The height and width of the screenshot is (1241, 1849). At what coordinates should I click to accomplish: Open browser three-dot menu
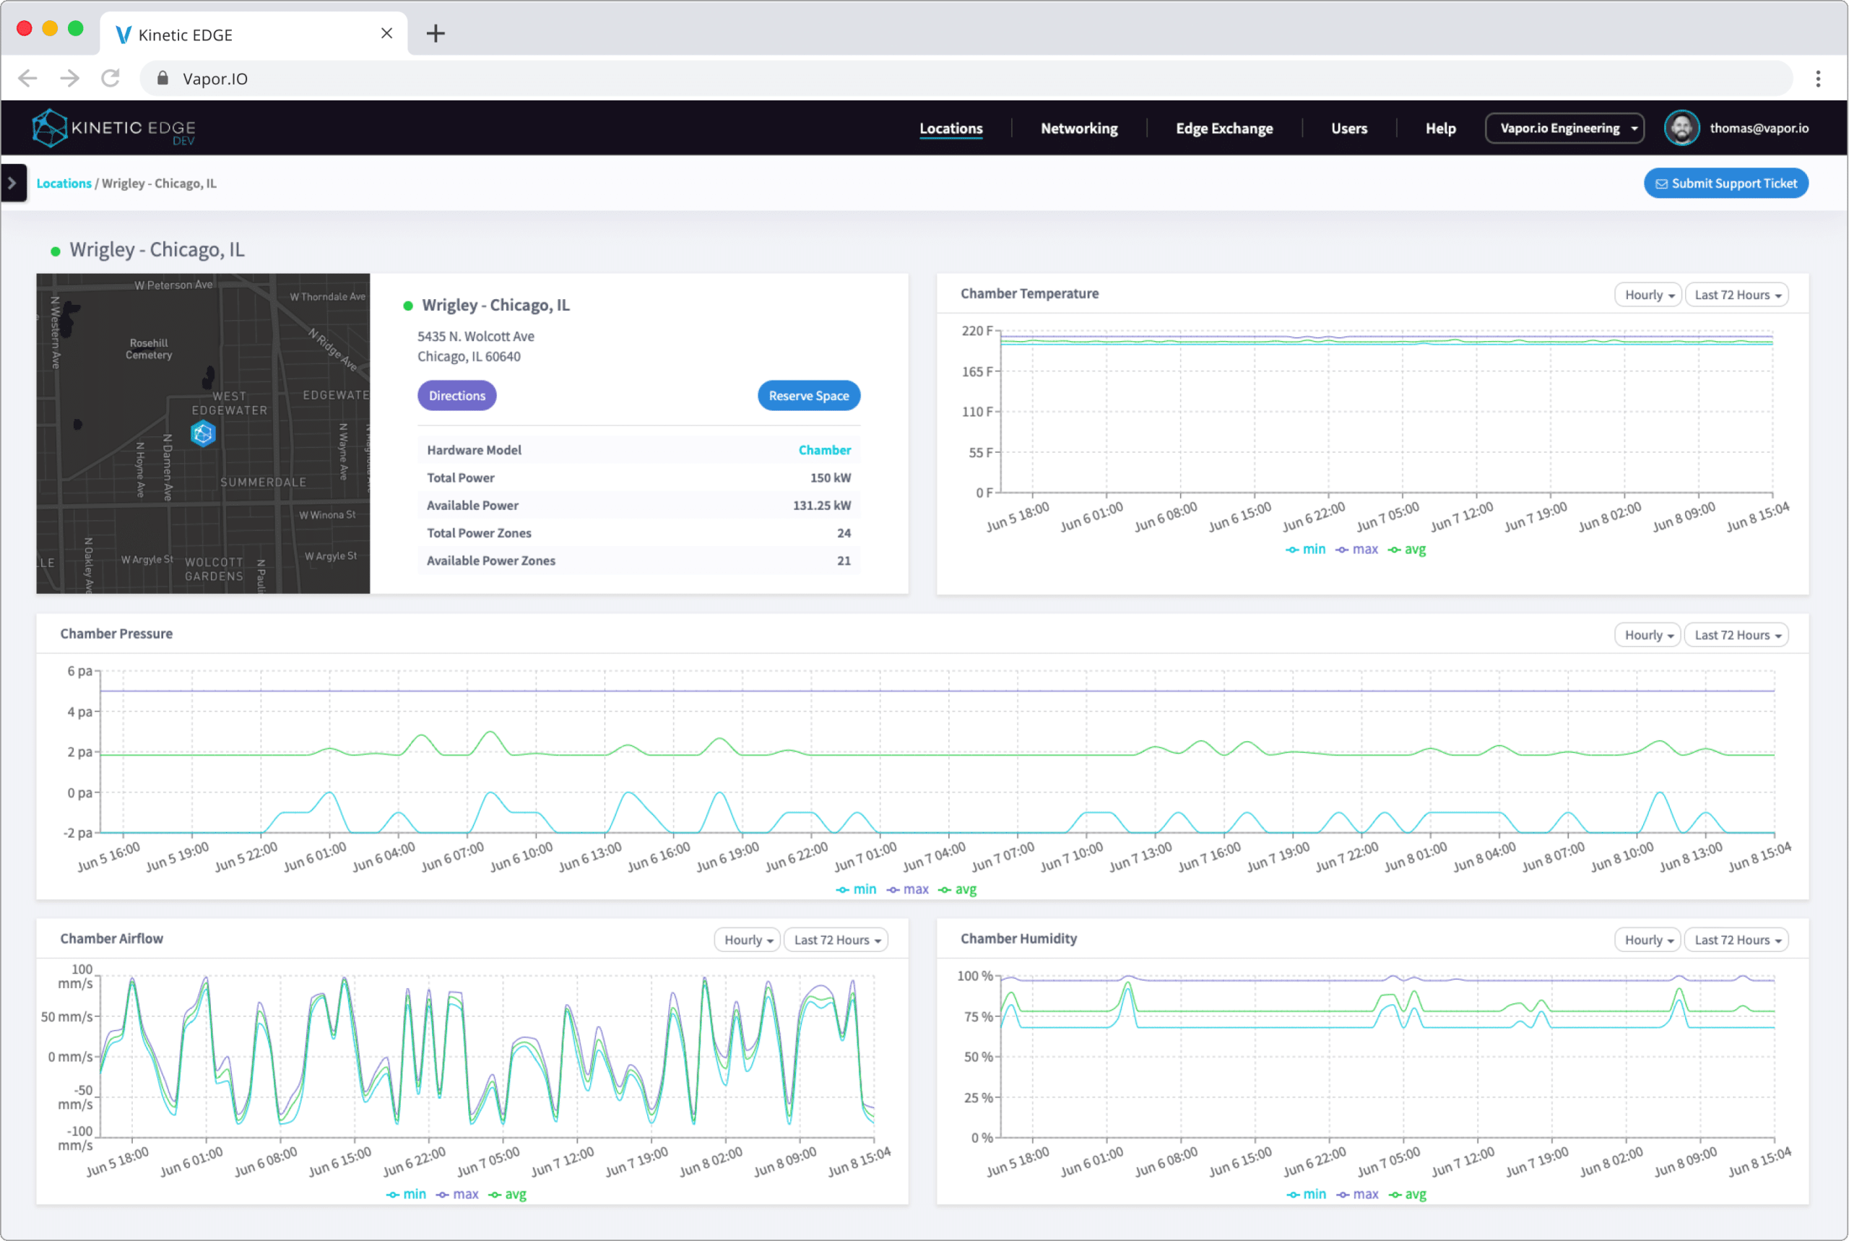[1817, 78]
